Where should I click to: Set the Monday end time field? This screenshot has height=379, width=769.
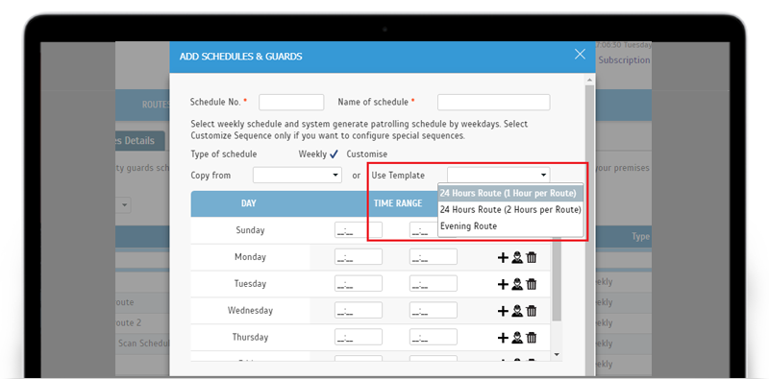point(434,257)
